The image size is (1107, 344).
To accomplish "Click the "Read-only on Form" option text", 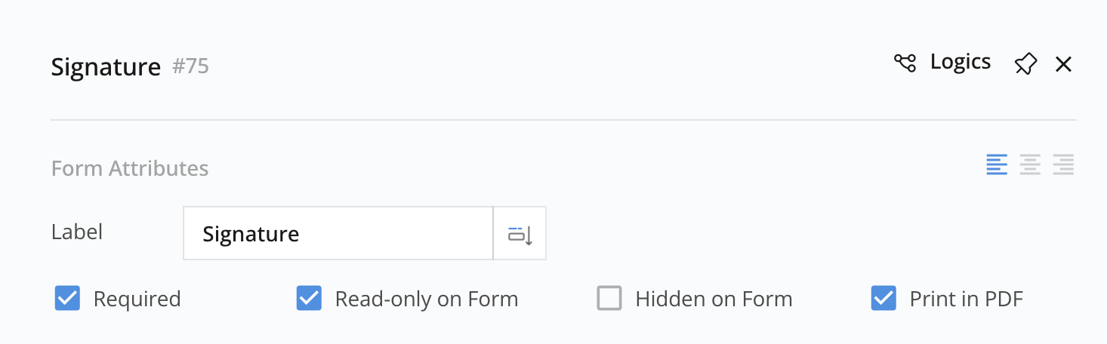I will coord(427,299).
